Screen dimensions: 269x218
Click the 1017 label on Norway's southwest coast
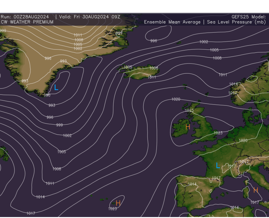tap(232, 93)
